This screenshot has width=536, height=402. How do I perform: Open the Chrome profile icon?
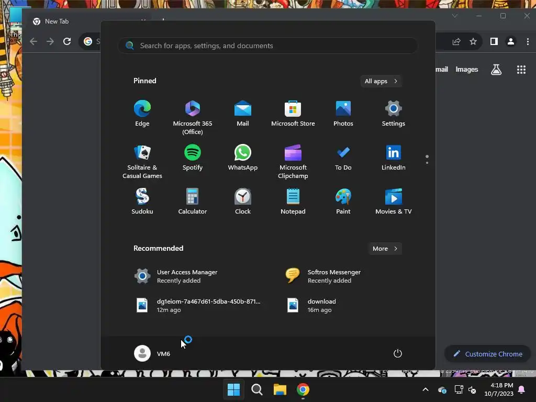click(511, 41)
